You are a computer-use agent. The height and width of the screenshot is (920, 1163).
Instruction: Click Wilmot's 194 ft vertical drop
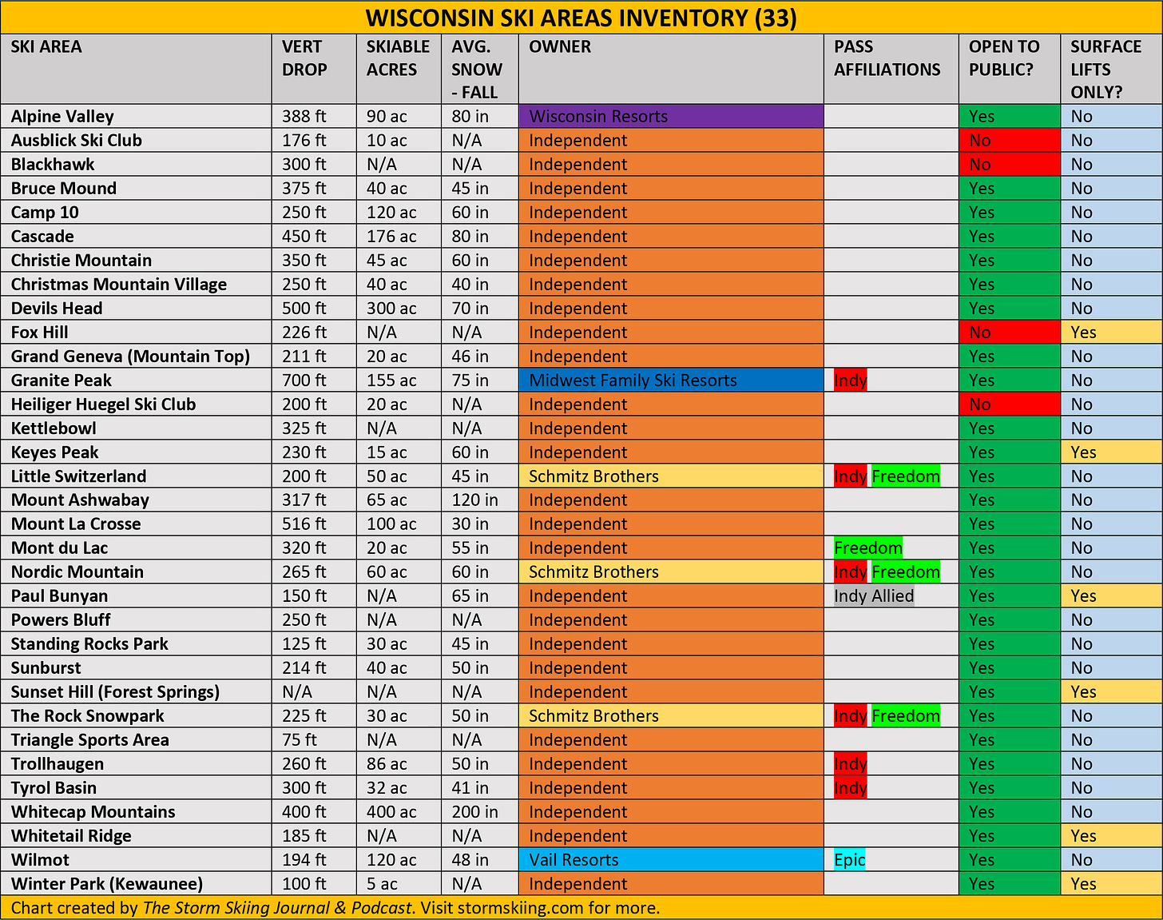[304, 859]
